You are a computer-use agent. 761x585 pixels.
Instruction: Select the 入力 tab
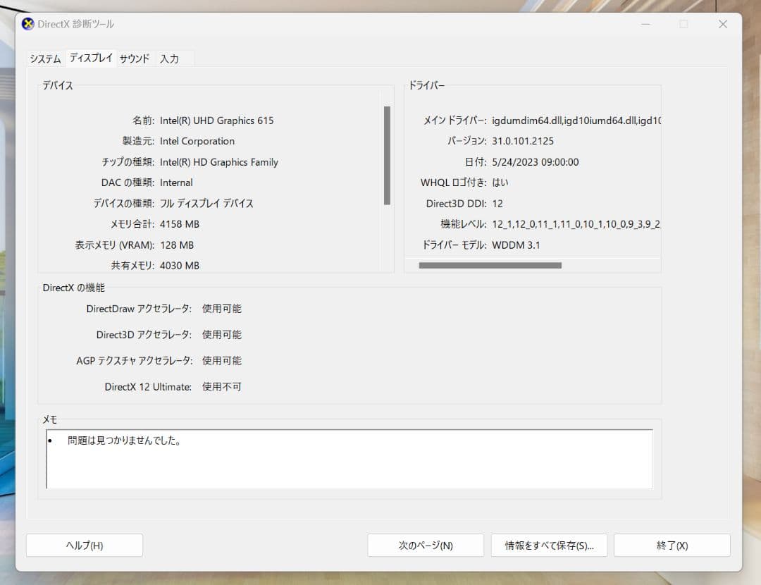[171, 59]
